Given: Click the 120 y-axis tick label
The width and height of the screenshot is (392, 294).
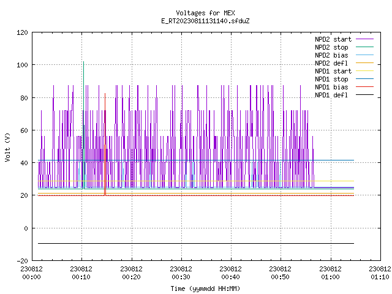Looking at the screenshot, I should [x=22, y=32].
